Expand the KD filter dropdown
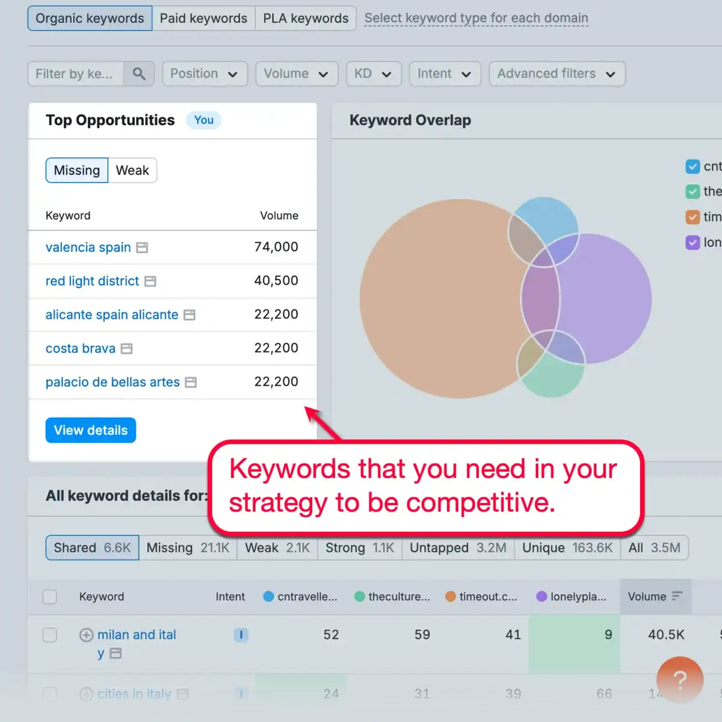This screenshot has width=722, height=722. (373, 73)
